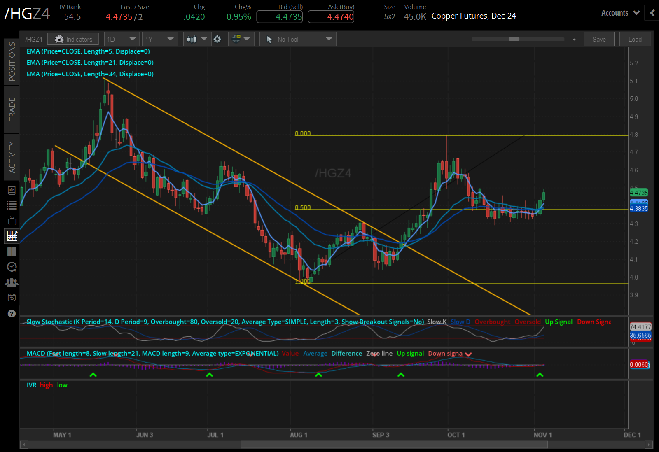Open chart settings gear
659x452 pixels.
coord(217,39)
